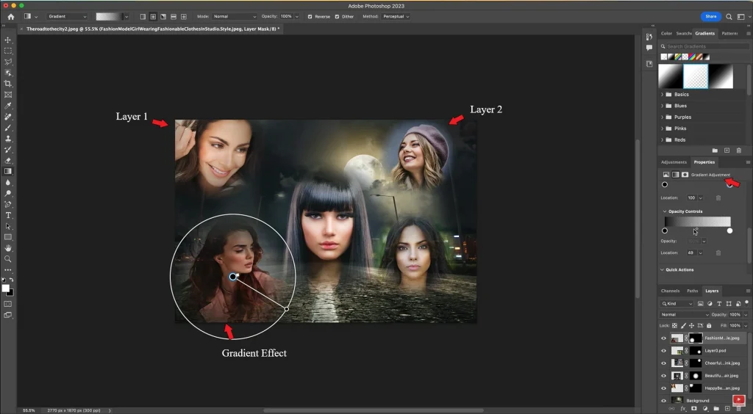Switch to the Patterns tab
The image size is (753, 414).
pos(729,34)
